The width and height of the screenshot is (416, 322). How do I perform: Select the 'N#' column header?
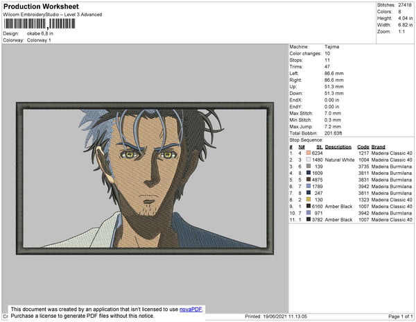click(302, 147)
